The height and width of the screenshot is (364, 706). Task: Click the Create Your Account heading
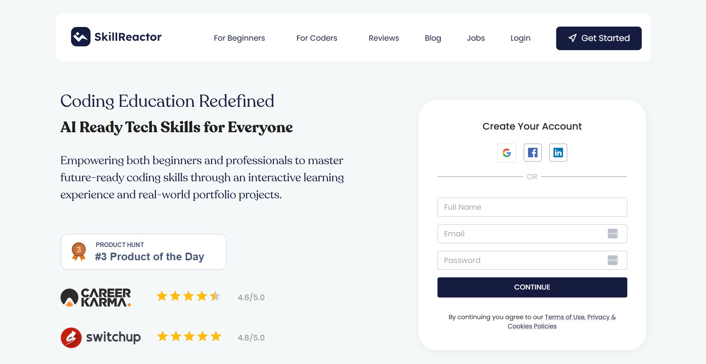532,126
